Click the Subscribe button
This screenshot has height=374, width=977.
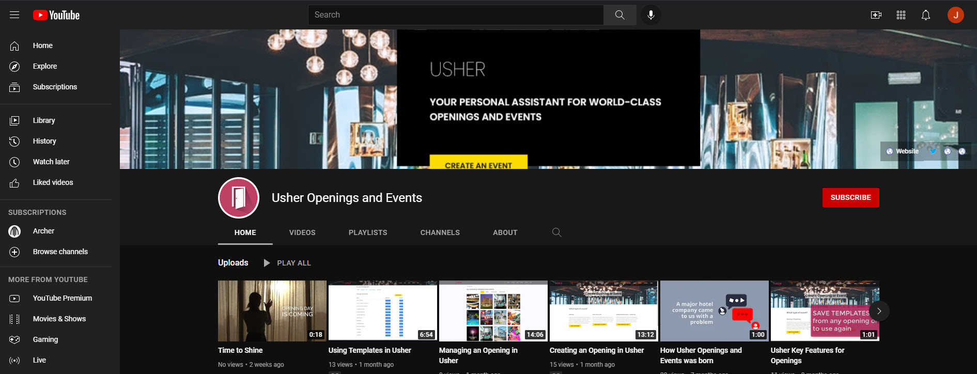[850, 197]
